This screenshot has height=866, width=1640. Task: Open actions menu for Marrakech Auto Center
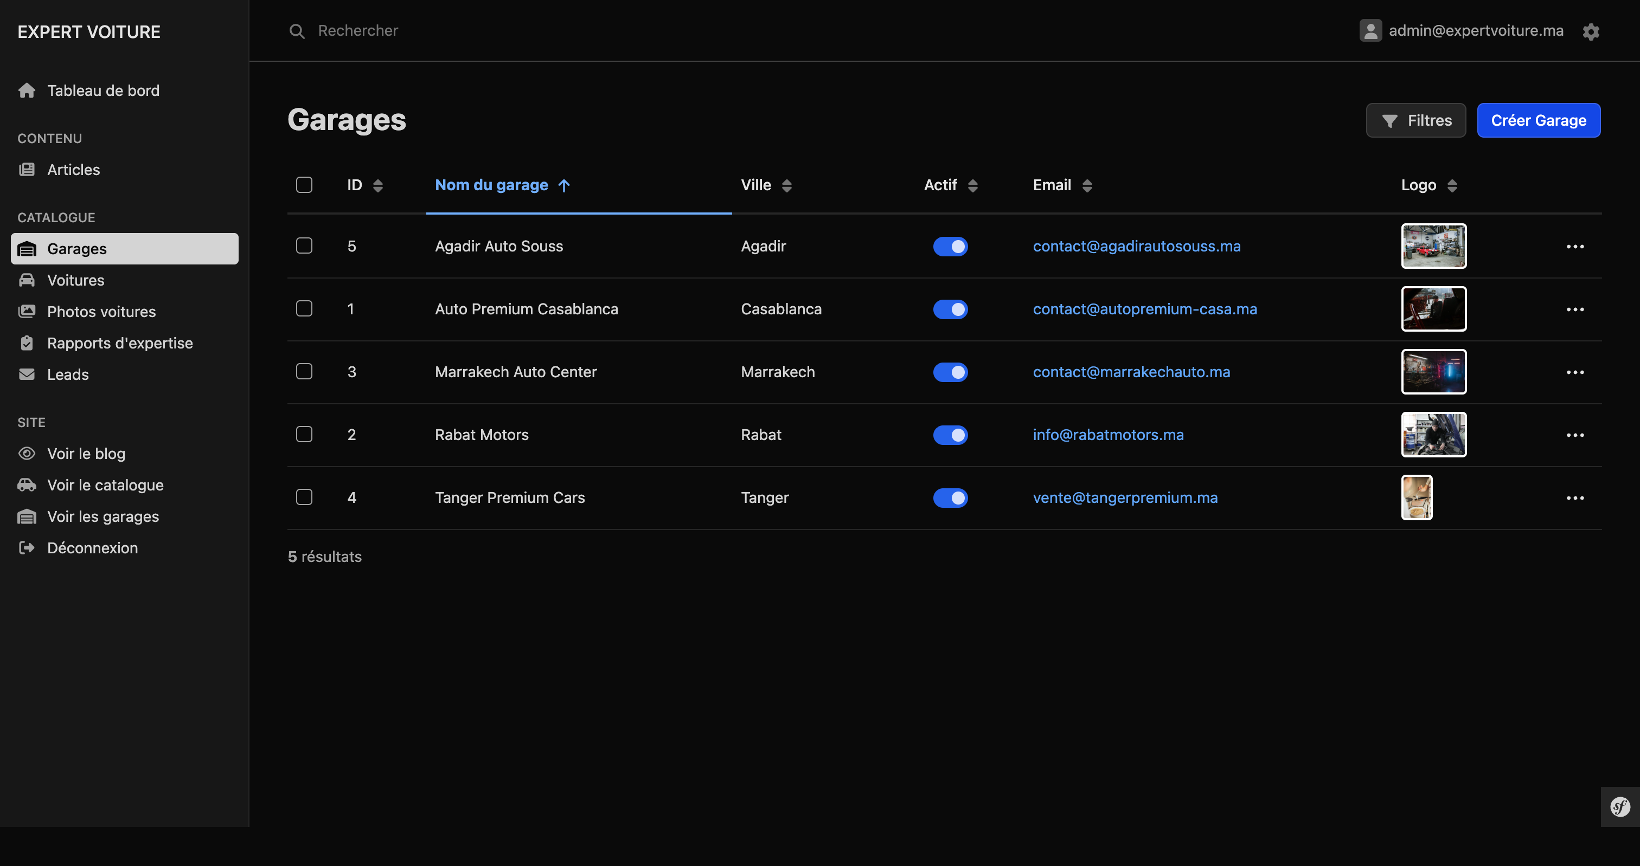[1575, 372]
